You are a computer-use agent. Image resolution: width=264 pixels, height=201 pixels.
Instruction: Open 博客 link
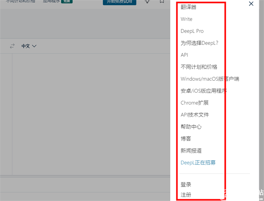186,139
